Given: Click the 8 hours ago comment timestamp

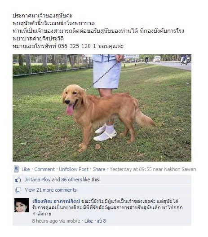Looking at the screenshot, I should coord(45,221).
